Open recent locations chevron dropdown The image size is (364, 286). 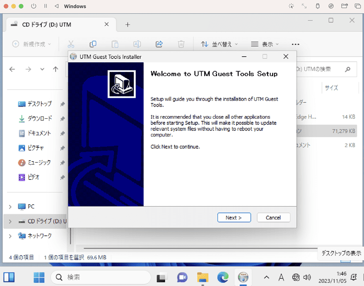(x=42, y=69)
